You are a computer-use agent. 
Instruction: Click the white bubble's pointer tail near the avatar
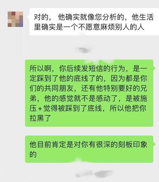pyautogui.click(x=28, y=17)
